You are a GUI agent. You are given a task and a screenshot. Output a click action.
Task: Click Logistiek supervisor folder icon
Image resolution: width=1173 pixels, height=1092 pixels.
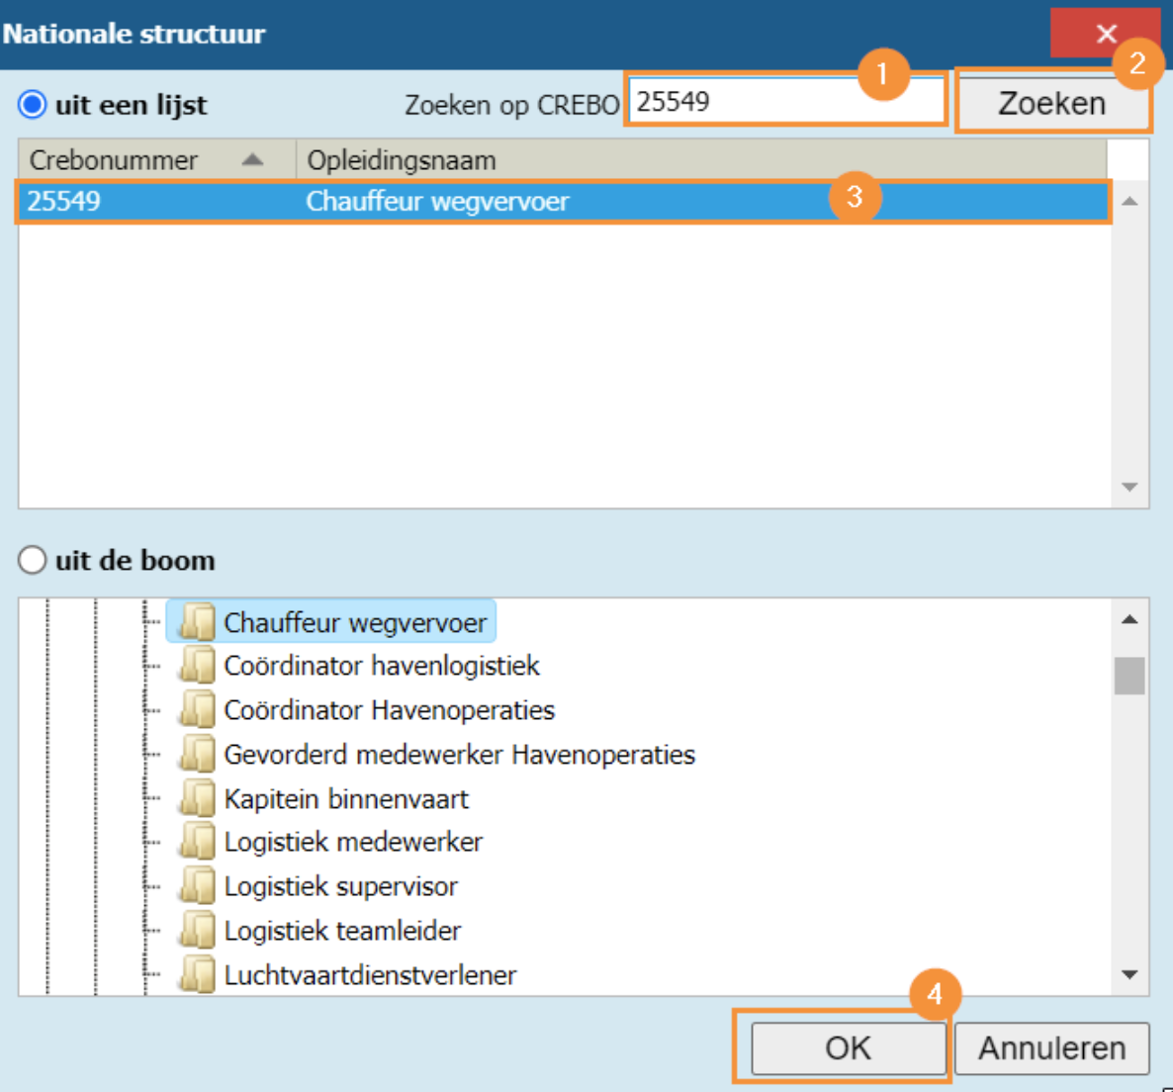(197, 886)
